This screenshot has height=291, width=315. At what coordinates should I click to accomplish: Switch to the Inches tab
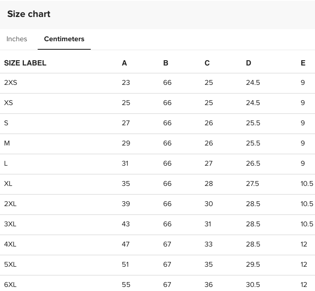[x=17, y=39]
